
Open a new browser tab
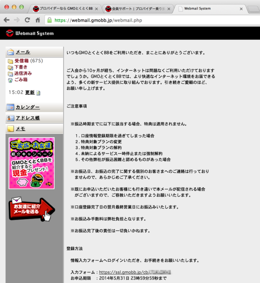253,9
